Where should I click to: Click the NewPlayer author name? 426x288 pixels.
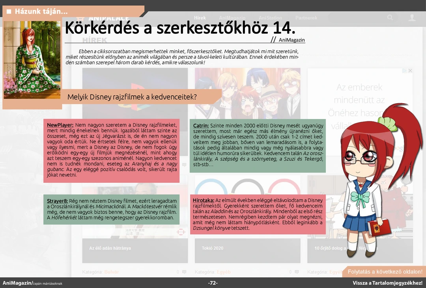pyautogui.click(x=60, y=125)
